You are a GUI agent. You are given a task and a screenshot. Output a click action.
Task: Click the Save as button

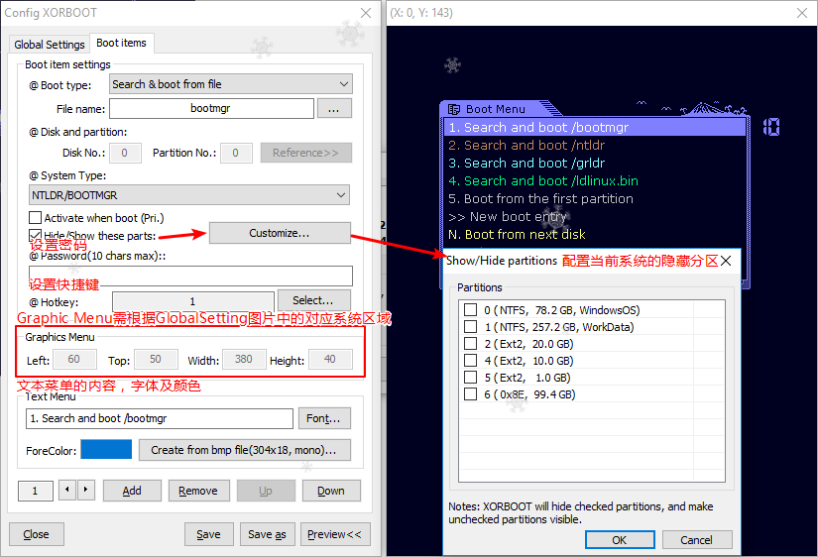[267, 534]
